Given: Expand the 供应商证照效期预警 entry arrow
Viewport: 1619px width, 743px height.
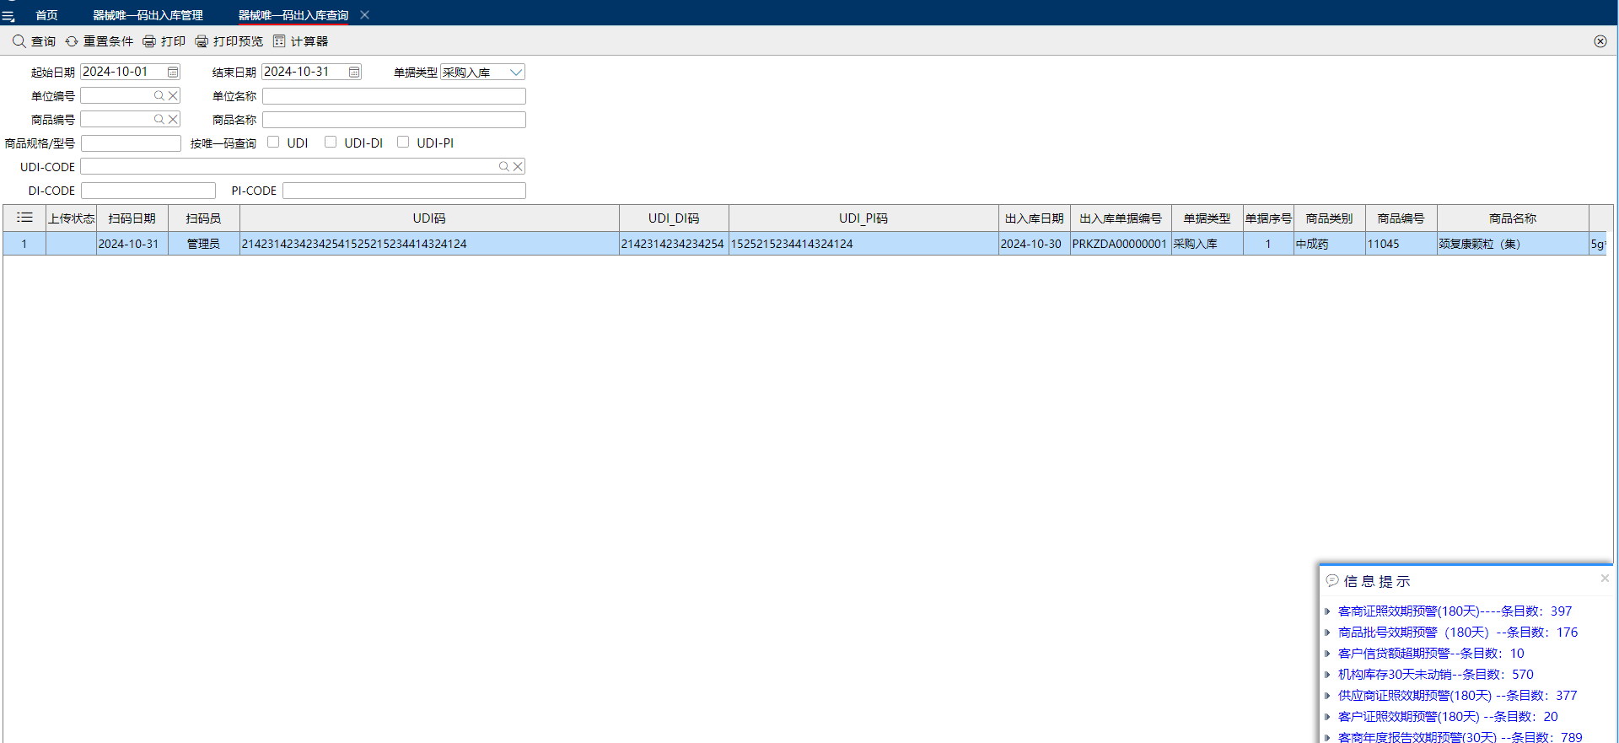Looking at the screenshot, I should pos(1327,696).
